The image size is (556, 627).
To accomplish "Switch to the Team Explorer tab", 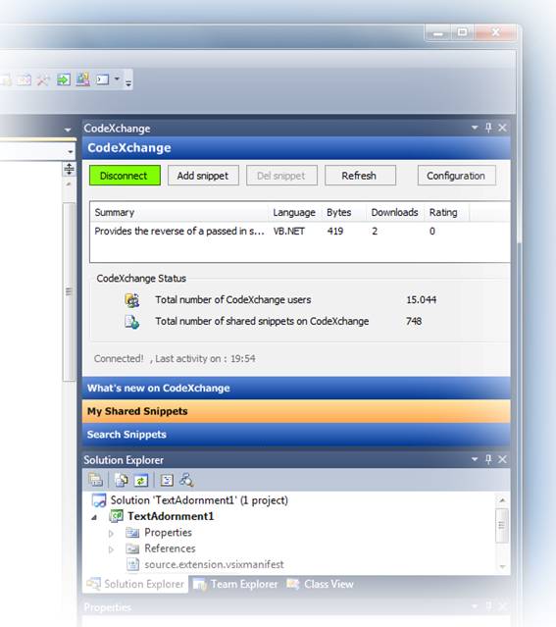I will pyautogui.click(x=235, y=584).
